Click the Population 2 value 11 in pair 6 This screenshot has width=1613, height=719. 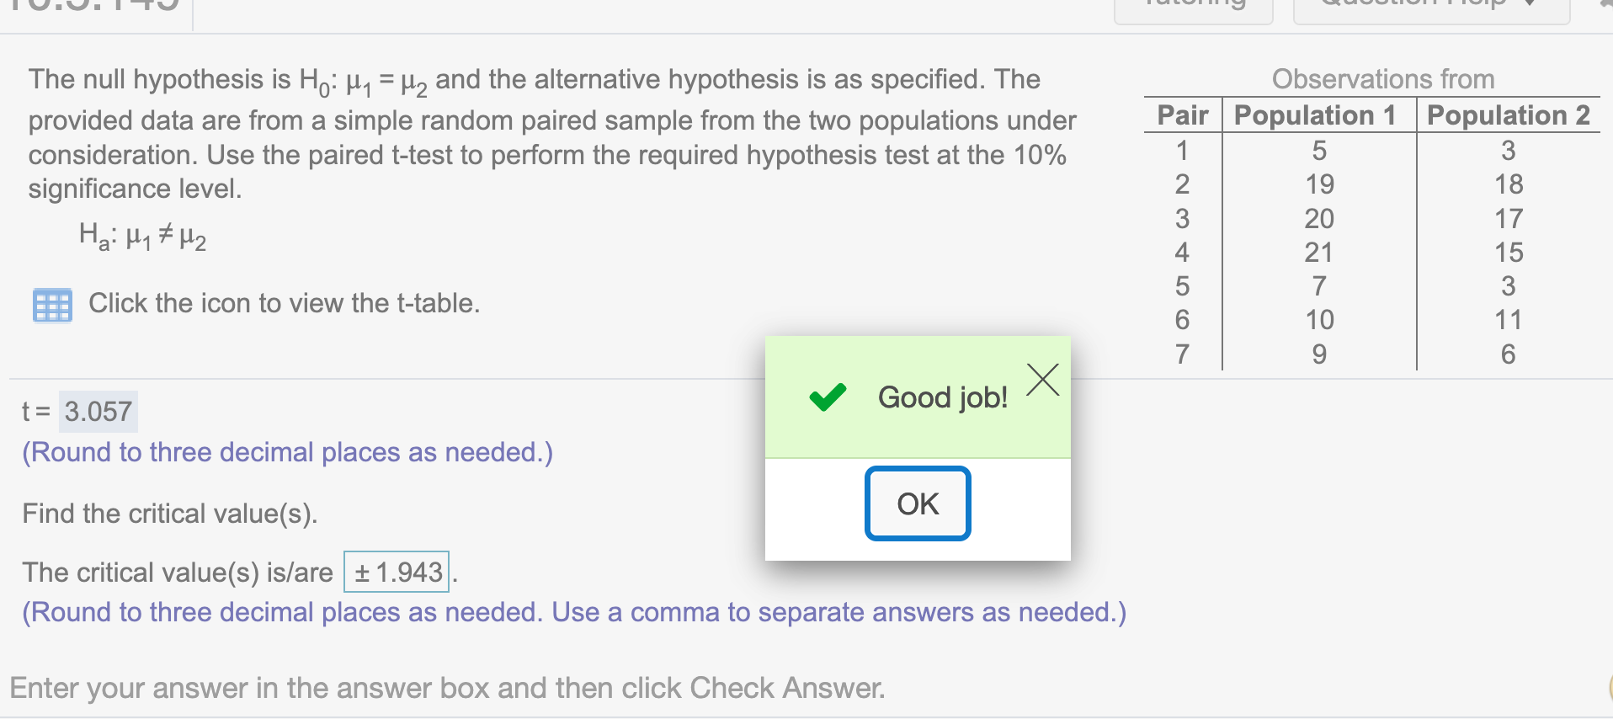click(1509, 320)
